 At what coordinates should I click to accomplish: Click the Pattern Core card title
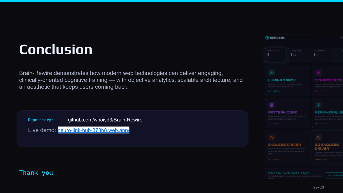pos(282,112)
